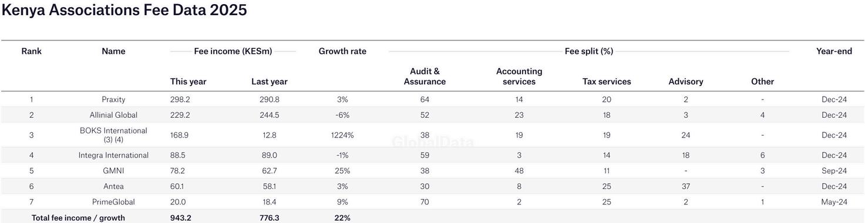This screenshot has height=223, width=865.
Task: Click the Accounting services column header
Action: tap(519, 77)
